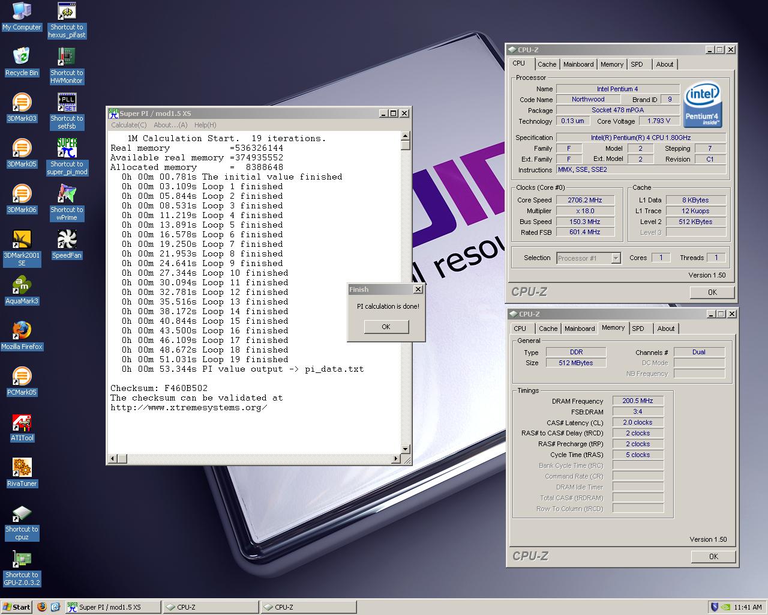Open Shortcut to wPrime icon

[67, 203]
